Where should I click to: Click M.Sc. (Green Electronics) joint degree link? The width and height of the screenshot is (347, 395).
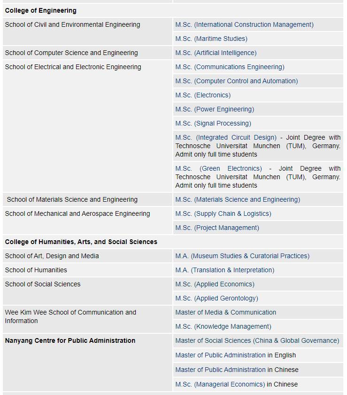[x=218, y=168]
